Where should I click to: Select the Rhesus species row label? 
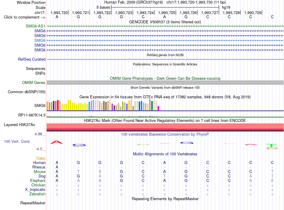39,167
